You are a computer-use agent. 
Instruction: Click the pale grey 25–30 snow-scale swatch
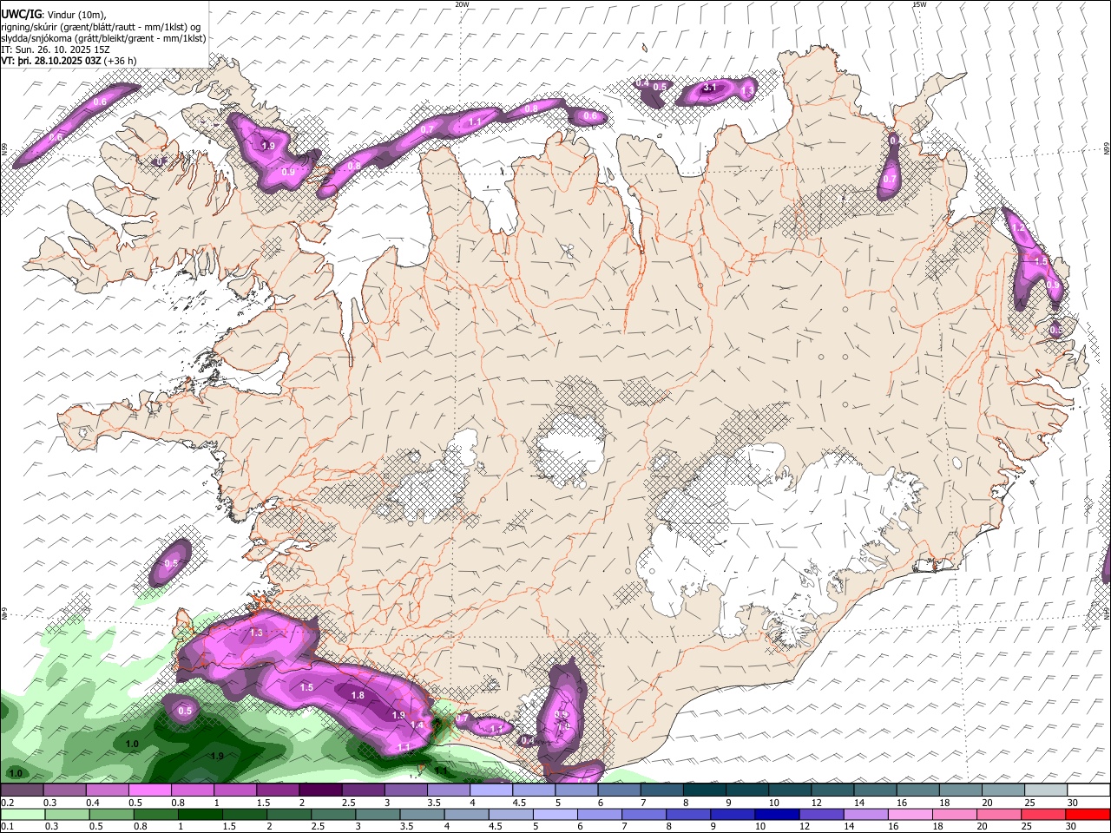1046,790
